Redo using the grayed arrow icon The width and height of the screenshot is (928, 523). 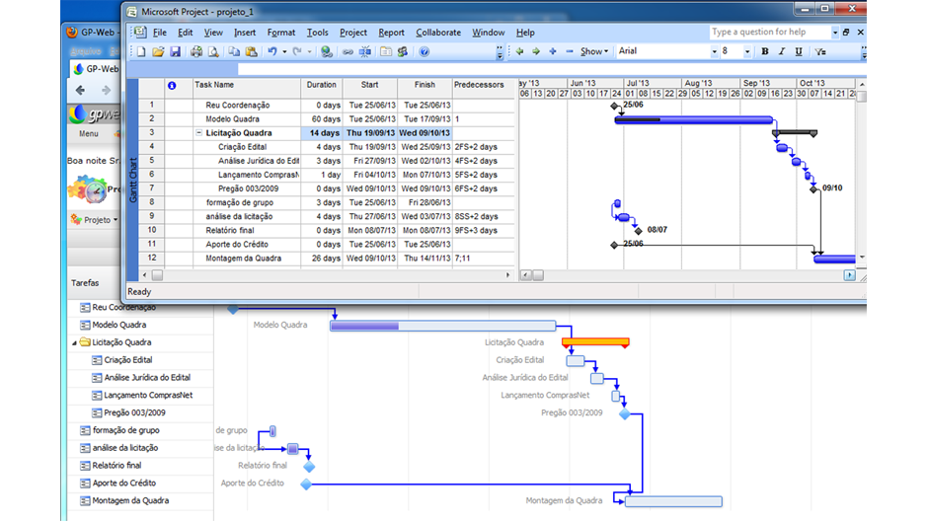(297, 52)
